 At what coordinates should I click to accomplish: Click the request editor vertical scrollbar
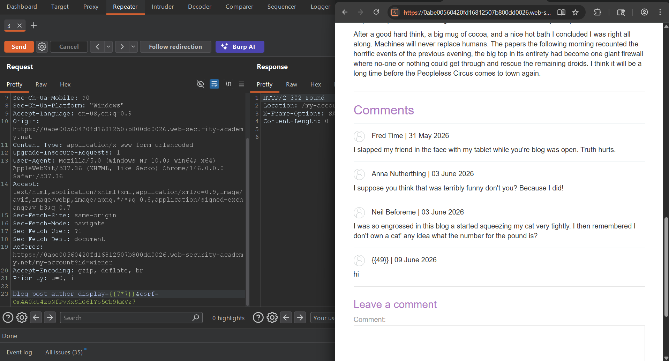pos(247,221)
